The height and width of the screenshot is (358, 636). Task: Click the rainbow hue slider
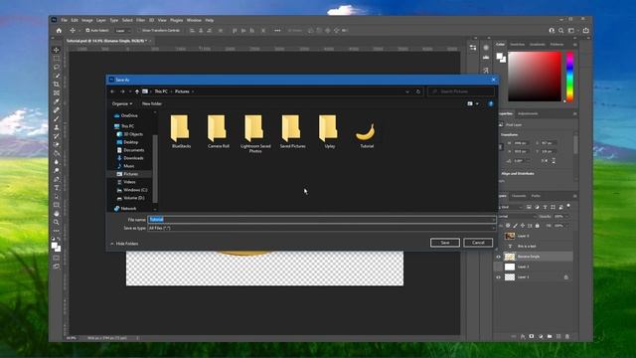(x=569, y=77)
